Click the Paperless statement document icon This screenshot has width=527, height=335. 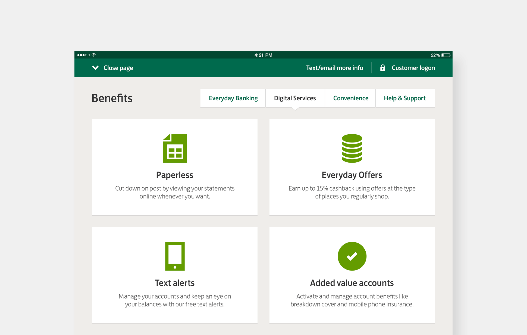[x=175, y=148]
